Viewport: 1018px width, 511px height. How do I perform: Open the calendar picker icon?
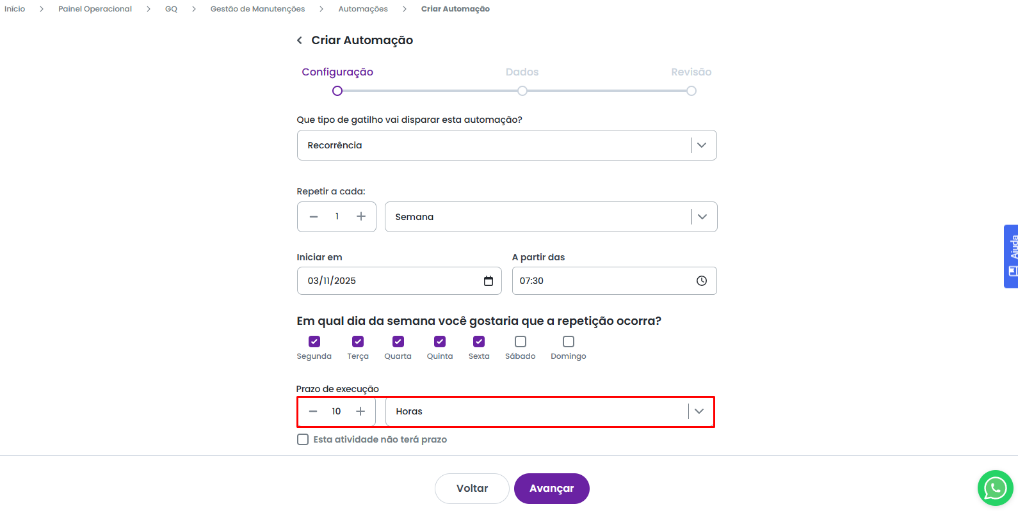489,281
